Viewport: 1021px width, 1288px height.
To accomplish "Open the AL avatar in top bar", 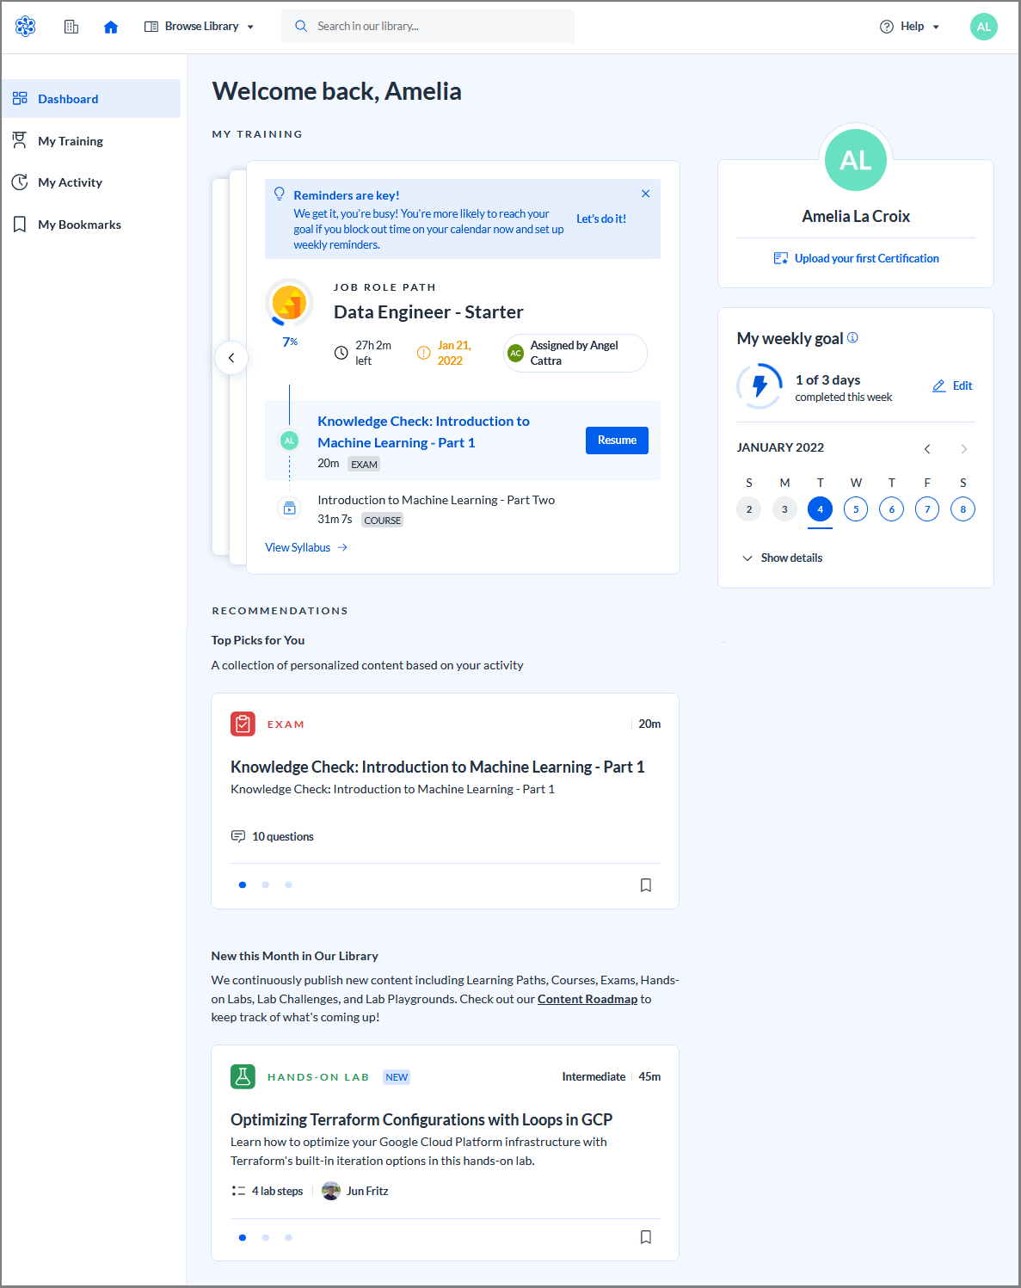I will (984, 27).
